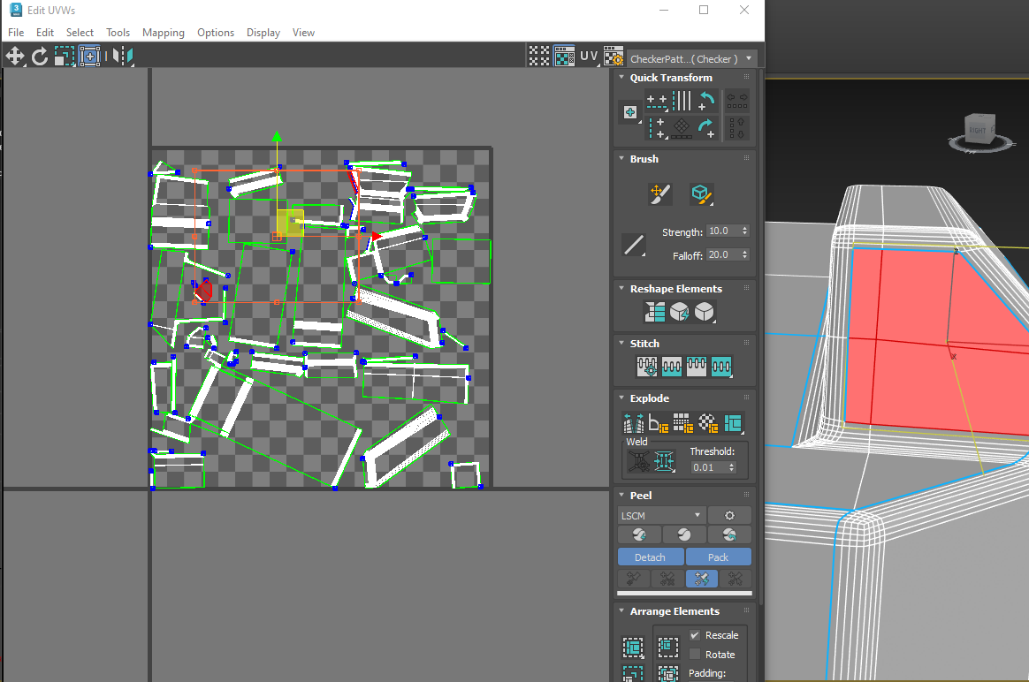
Task: Click the Relax brush icon
Action: pyautogui.click(x=701, y=194)
